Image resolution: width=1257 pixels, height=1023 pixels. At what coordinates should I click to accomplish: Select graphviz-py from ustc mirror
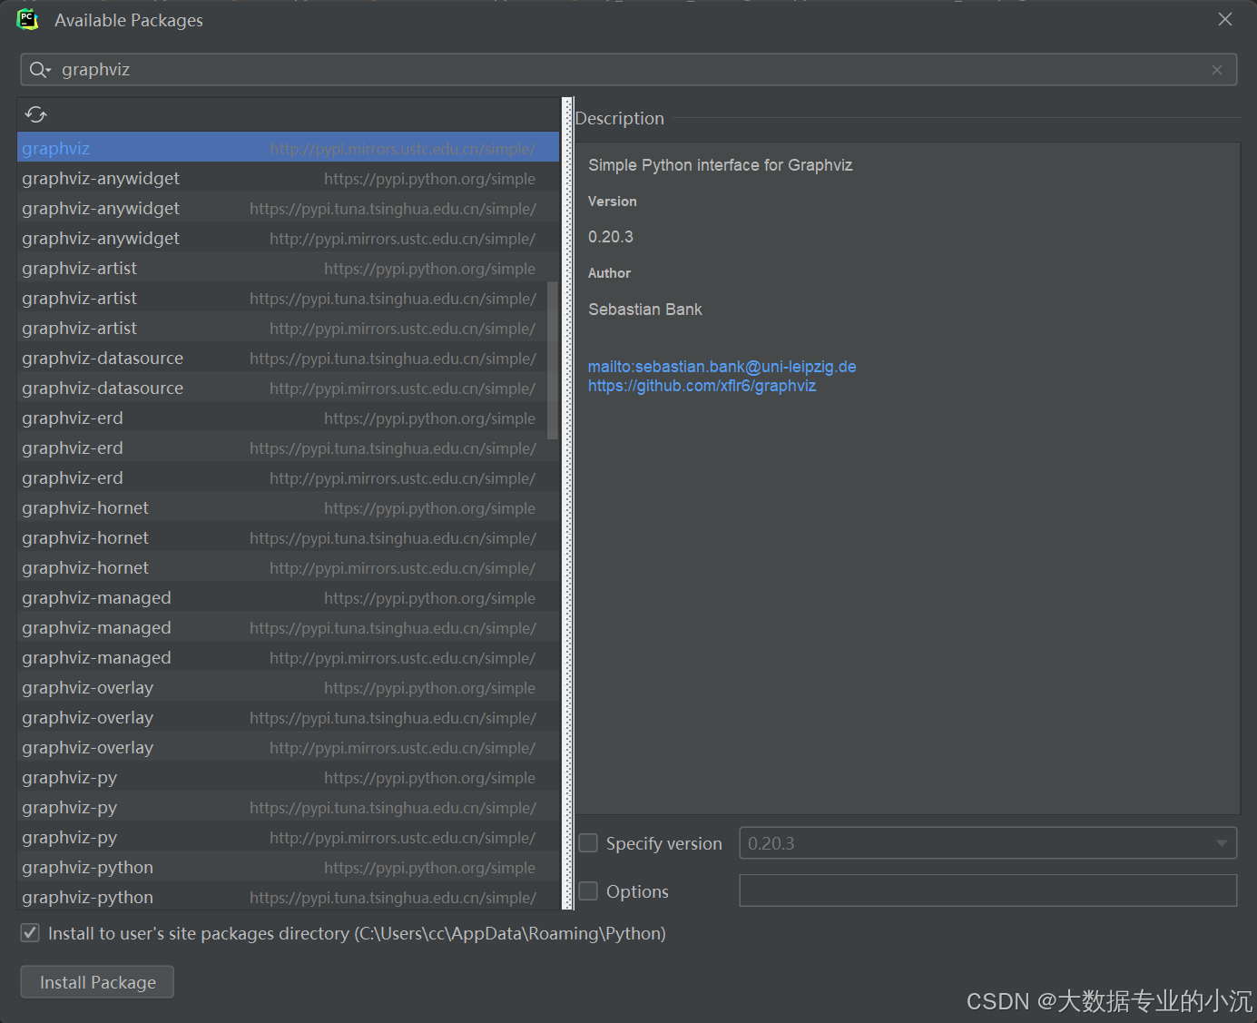coord(288,837)
